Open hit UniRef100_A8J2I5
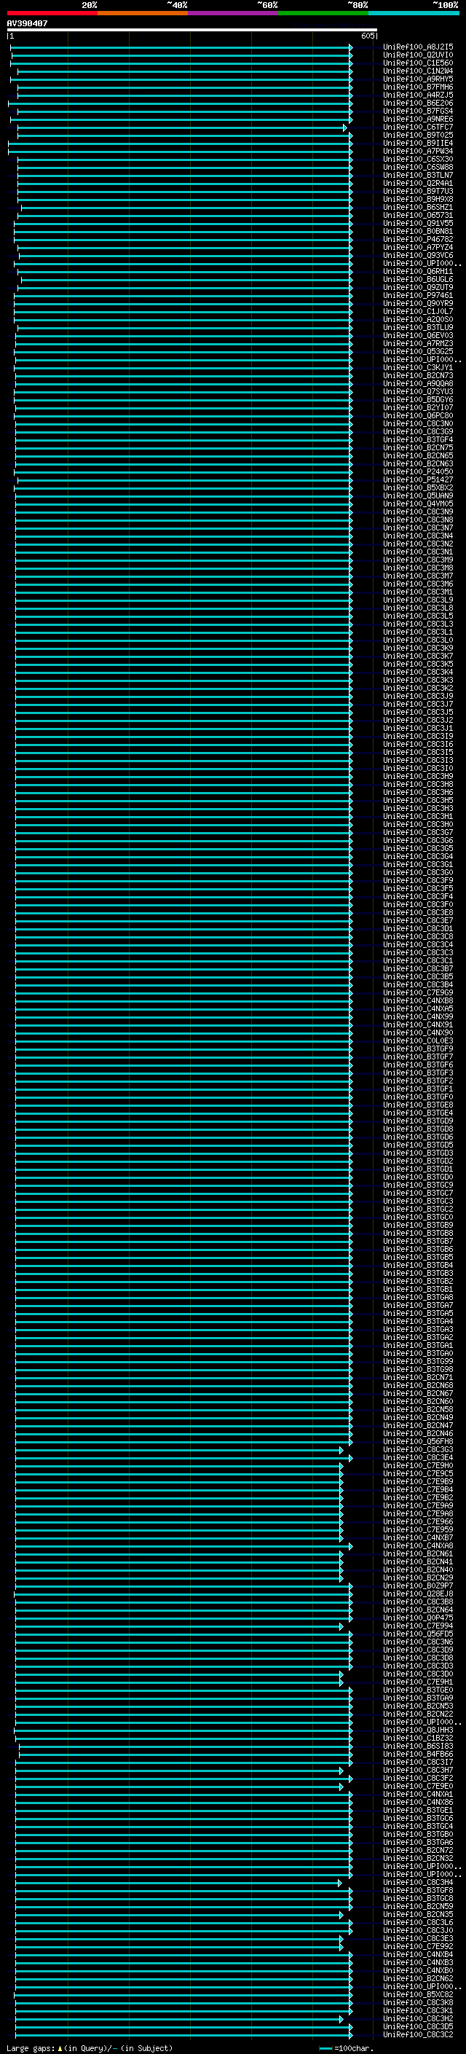This screenshot has width=466, height=2054. click(417, 47)
